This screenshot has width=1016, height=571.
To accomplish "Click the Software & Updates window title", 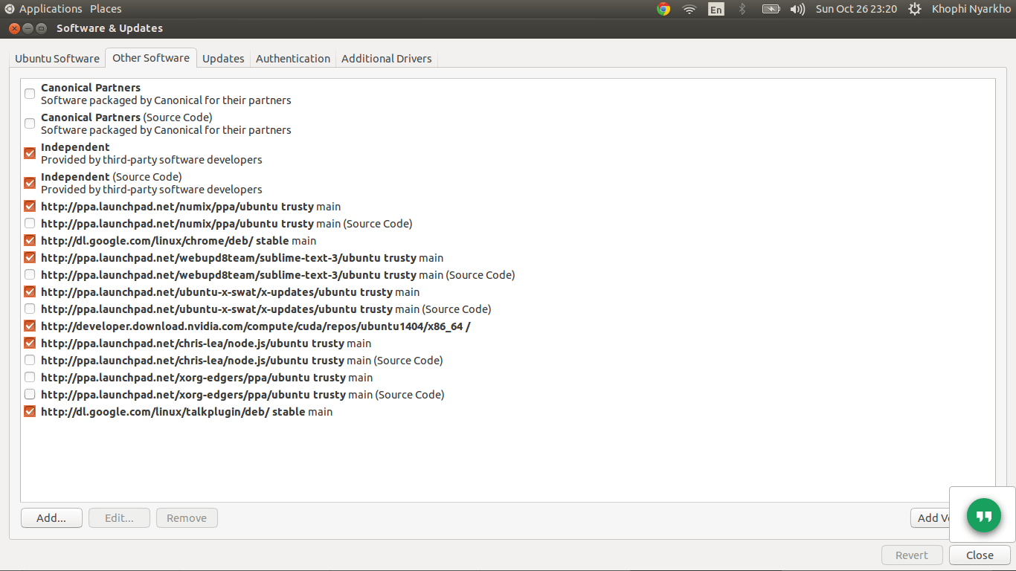I will pyautogui.click(x=109, y=28).
